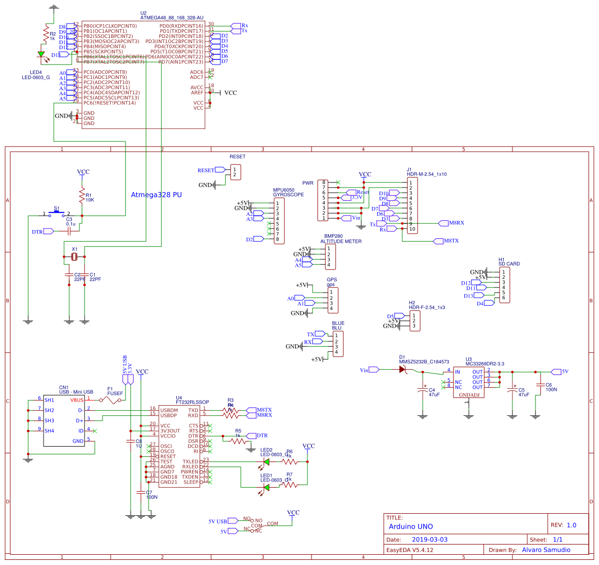Select the C4 47uF capacitor symbol
Viewport: 599px width, 565px height.
[423, 390]
